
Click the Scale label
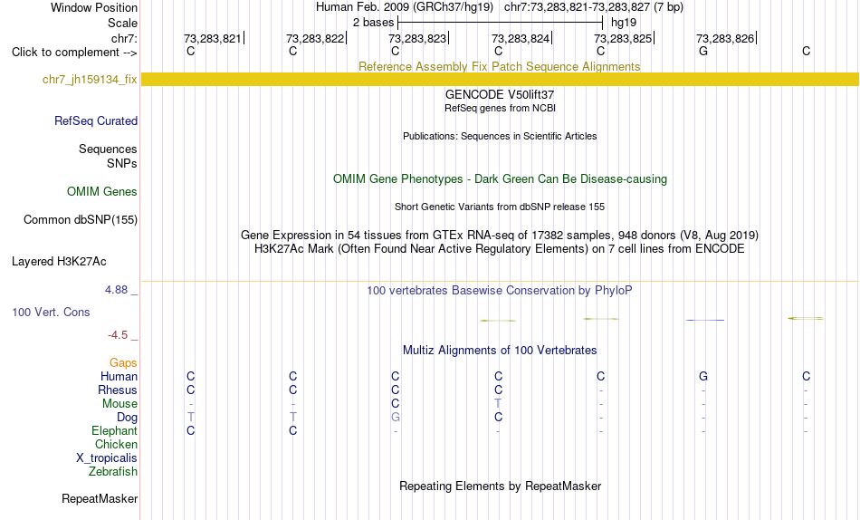click(x=123, y=23)
